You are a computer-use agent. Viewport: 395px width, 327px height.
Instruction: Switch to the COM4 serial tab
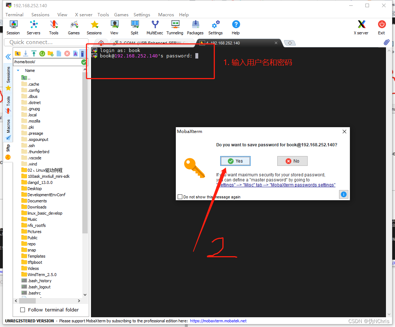(x=152, y=43)
